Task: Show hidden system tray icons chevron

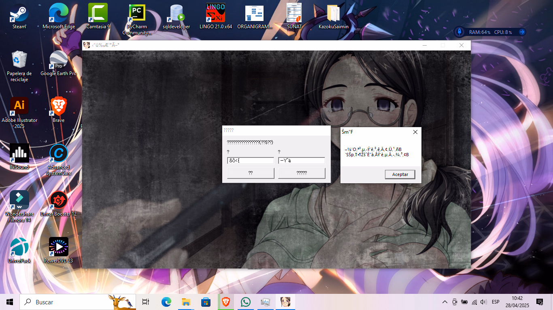Action: pyautogui.click(x=445, y=302)
